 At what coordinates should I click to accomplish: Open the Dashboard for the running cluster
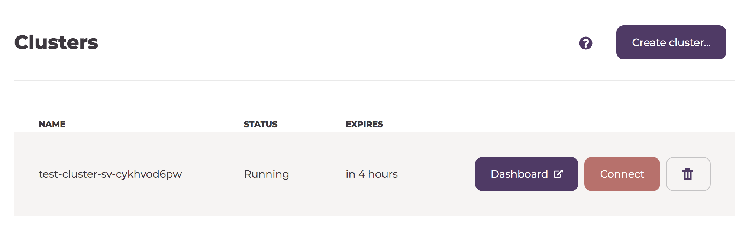click(526, 174)
